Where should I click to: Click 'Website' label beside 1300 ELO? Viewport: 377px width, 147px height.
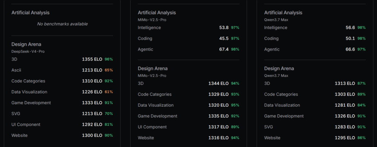point(20,136)
